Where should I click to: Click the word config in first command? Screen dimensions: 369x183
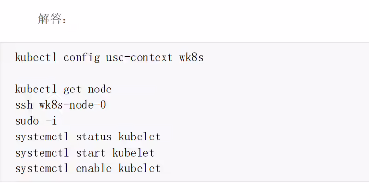click(x=82, y=58)
